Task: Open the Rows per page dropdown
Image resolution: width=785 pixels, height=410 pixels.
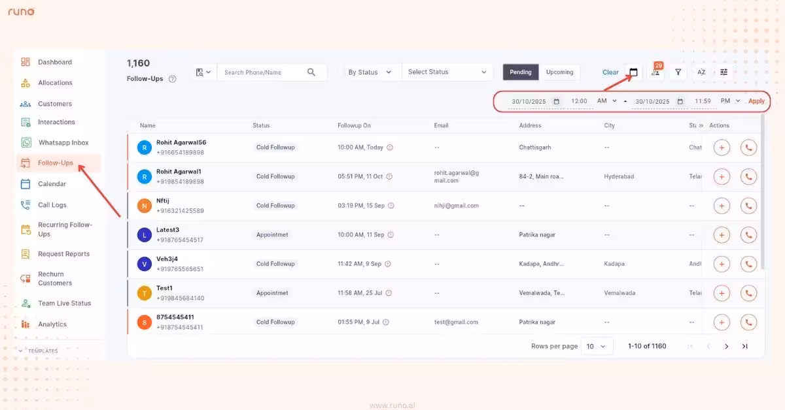Action: [x=596, y=346]
